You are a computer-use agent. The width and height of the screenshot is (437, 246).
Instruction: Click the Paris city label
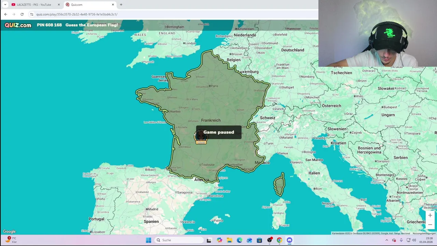point(214,86)
